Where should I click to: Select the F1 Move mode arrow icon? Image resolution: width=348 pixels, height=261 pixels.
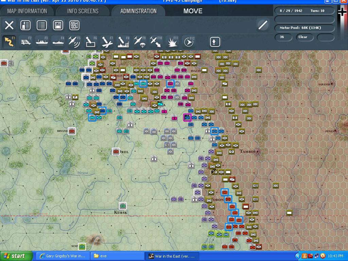tap(9, 42)
